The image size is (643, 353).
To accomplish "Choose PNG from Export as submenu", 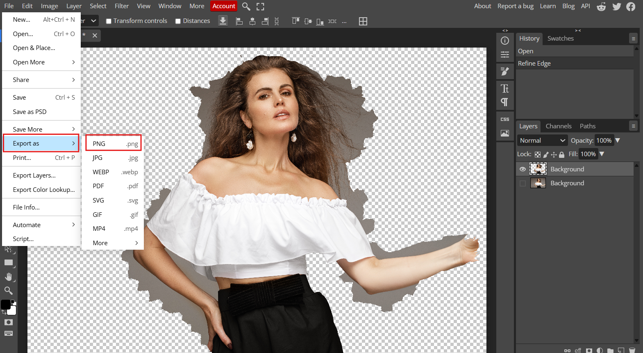I will pyautogui.click(x=114, y=143).
